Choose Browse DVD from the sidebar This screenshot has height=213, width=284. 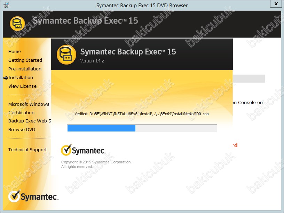(x=22, y=130)
